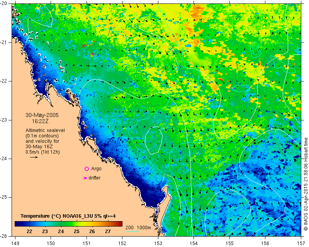
Task: Click the velocity scale arrow under 0.5m/s
Action: 34,157
